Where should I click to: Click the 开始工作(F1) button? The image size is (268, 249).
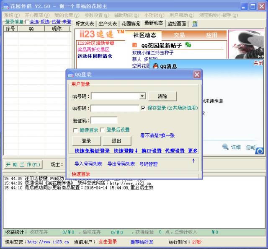tap(23, 164)
